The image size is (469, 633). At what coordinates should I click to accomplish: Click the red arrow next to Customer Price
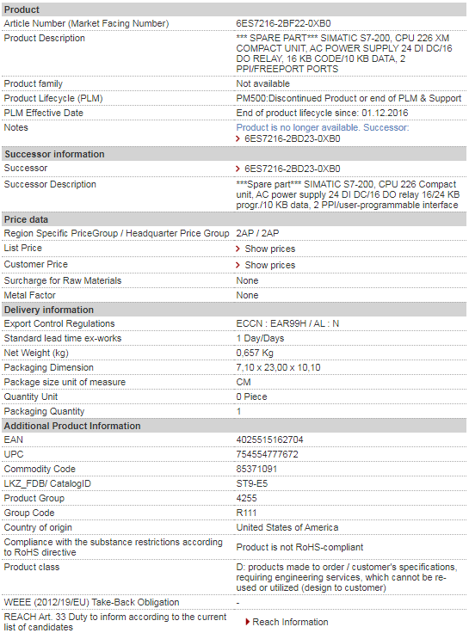click(x=238, y=265)
